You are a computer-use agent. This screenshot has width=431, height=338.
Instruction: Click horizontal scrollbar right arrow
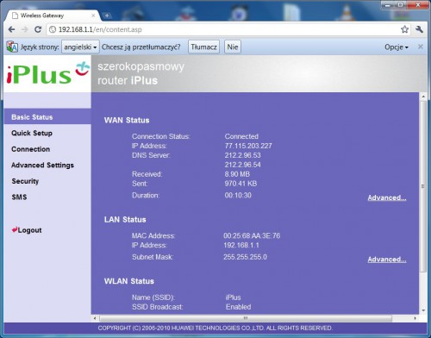pyautogui.click(x=415, y=318)
